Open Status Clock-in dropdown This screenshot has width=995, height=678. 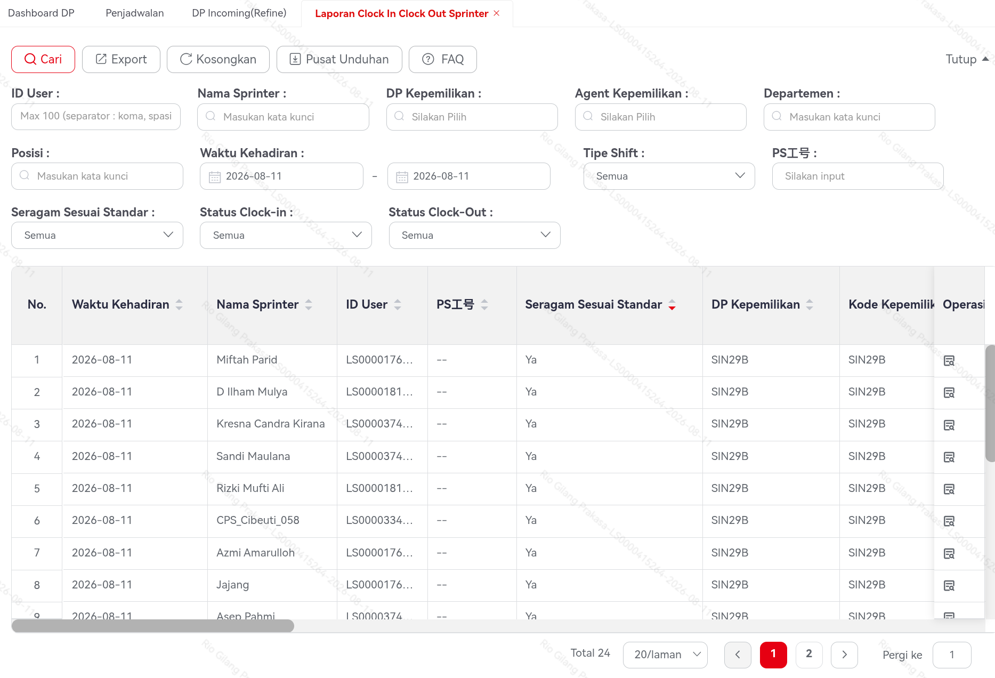coord(286,235)
